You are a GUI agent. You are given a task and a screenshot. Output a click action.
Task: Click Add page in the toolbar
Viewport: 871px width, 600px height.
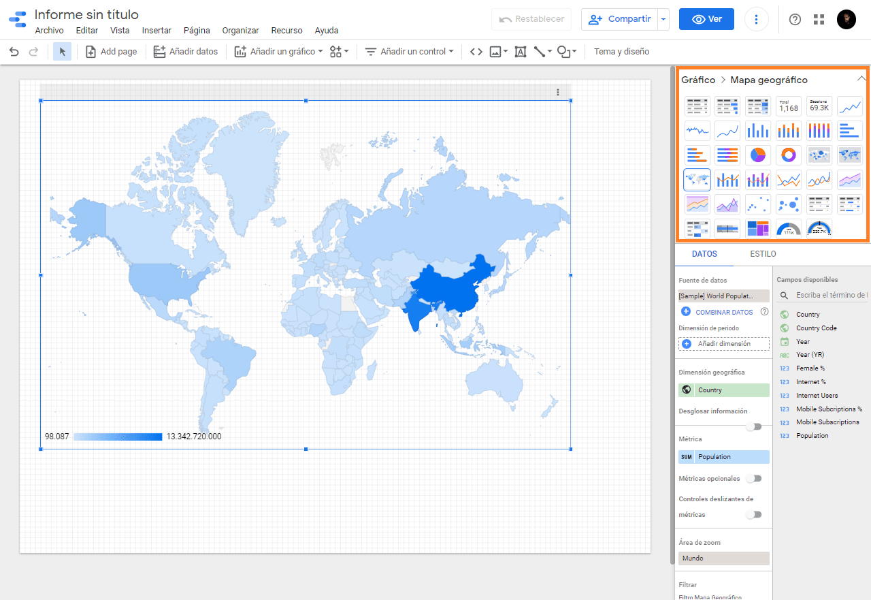click(111, 52)
